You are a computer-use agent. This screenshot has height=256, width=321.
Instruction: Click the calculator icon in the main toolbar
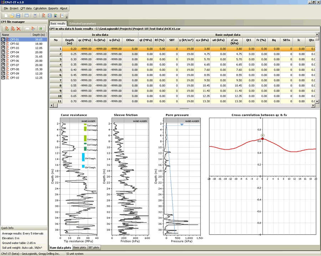click(35, 16)
